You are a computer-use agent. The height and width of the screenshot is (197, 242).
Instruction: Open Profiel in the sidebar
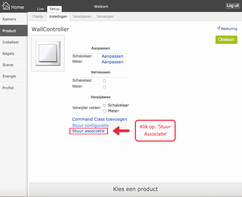point(14,88)
